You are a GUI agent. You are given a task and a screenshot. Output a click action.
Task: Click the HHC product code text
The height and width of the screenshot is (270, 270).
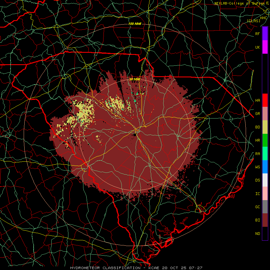tap(264, 18)
